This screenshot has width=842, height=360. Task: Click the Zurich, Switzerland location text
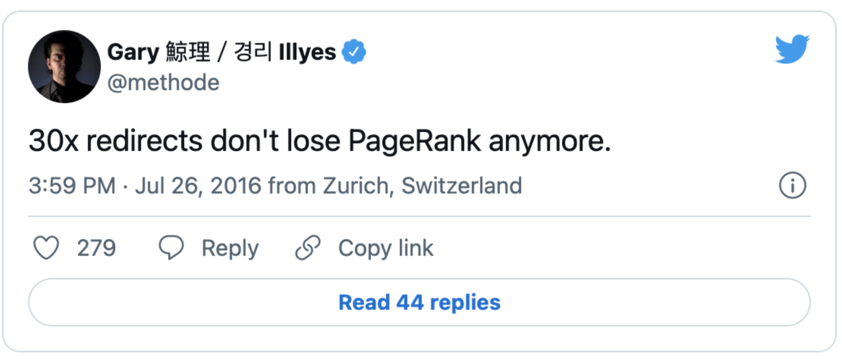[422, 186]
